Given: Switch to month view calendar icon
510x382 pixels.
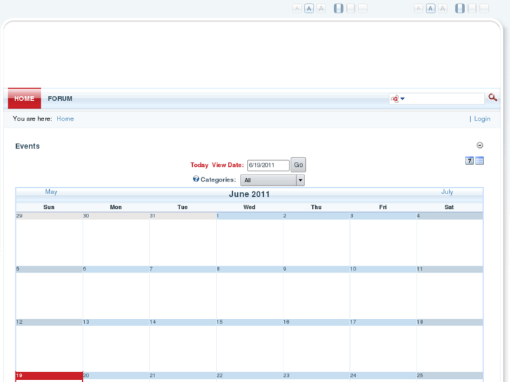Looking at the screenshot, I should click(x=480, y=161).
